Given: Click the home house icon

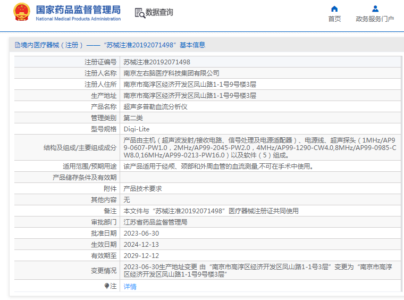Looking at the screenshot, I should point(334,9).
